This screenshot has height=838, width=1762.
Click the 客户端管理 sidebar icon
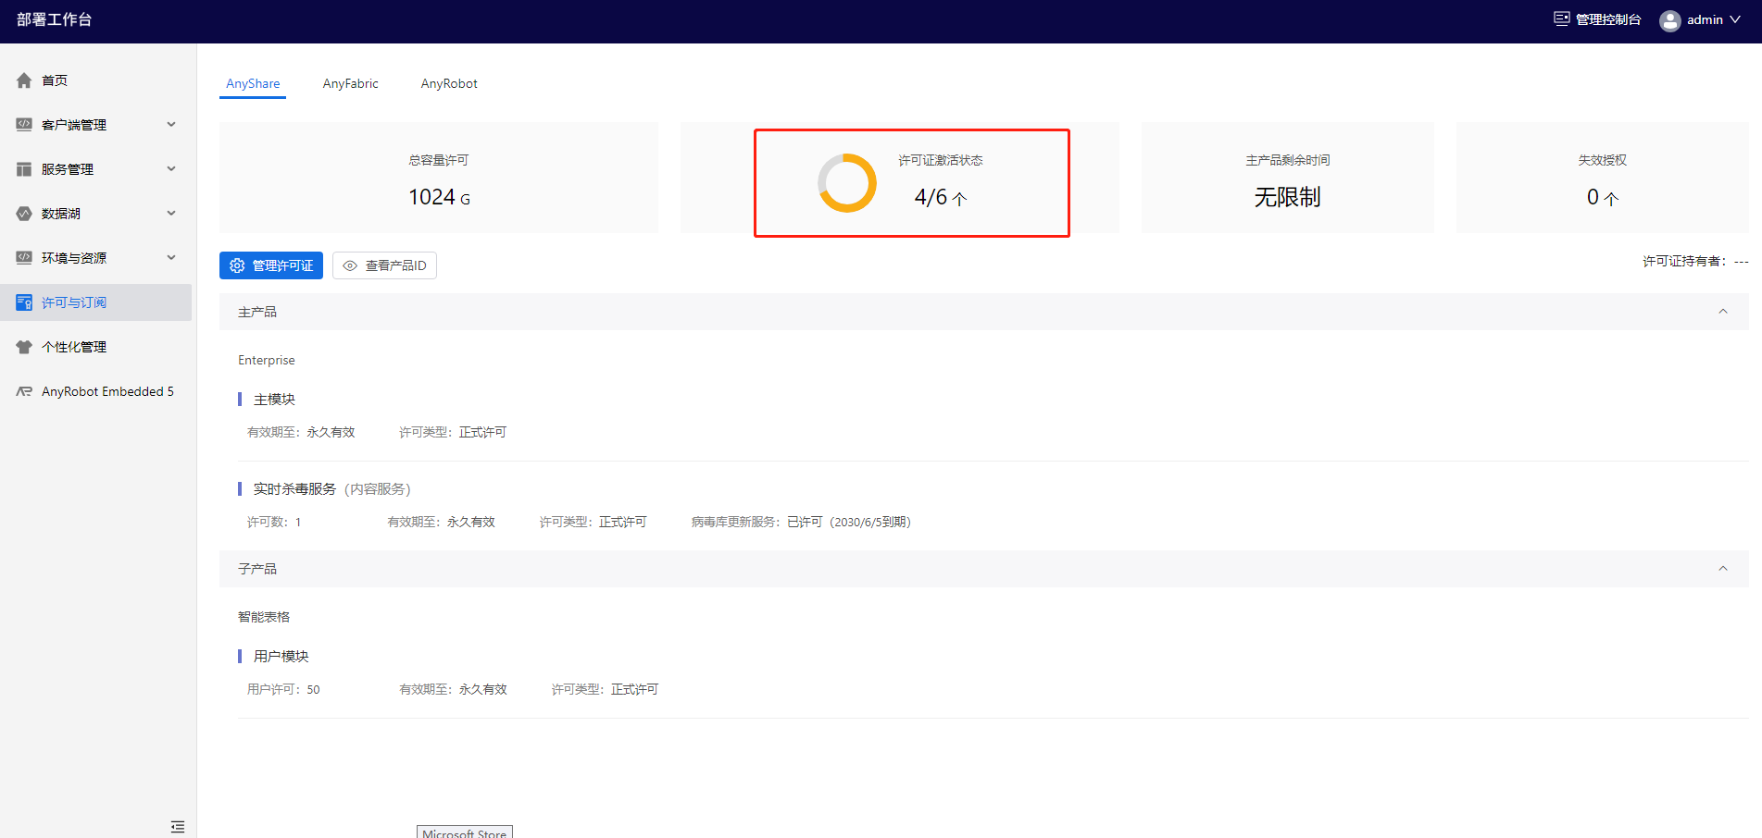click(24, 125)
